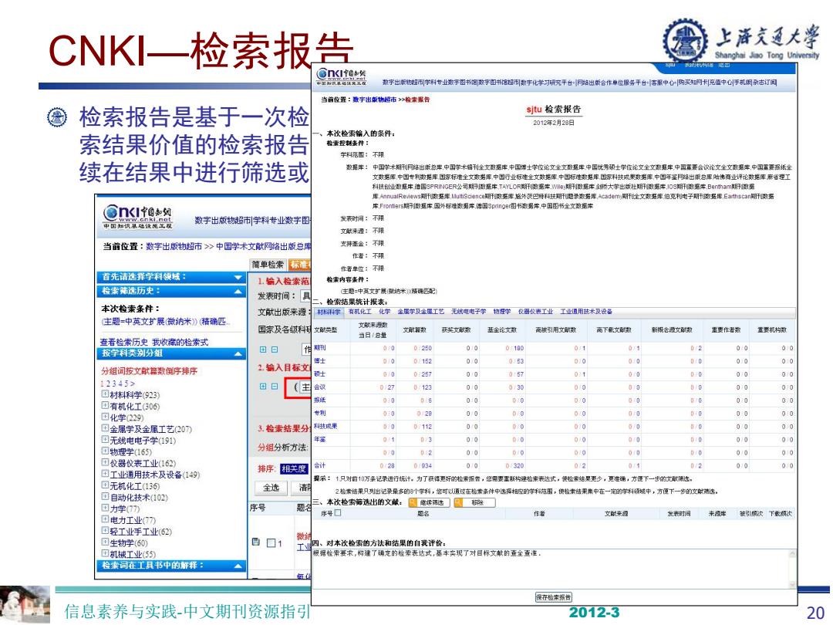The width and height of the screenshot is (833, 625).
Task: Switch to the 无线电电子学 statistics tab
Action: click(x=469, y=312)
